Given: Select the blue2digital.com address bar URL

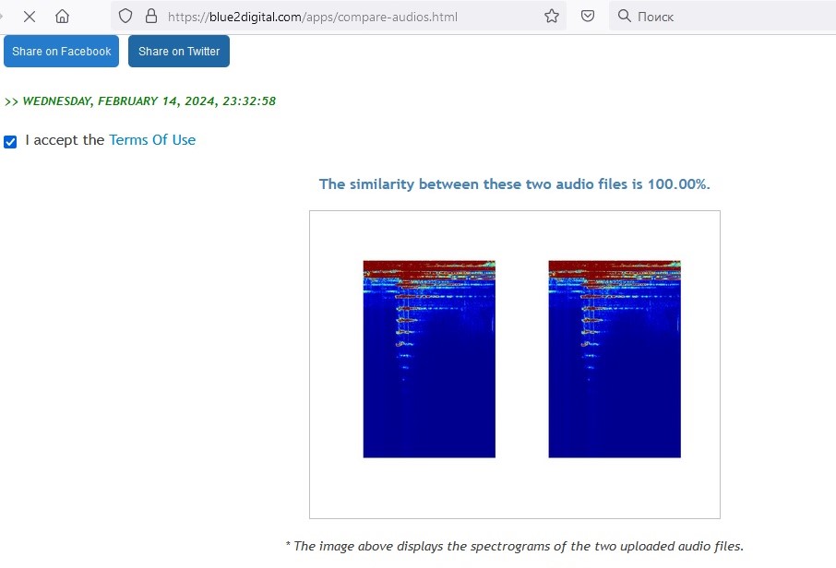Looking at the screenshot, I should tap(313, 17).
